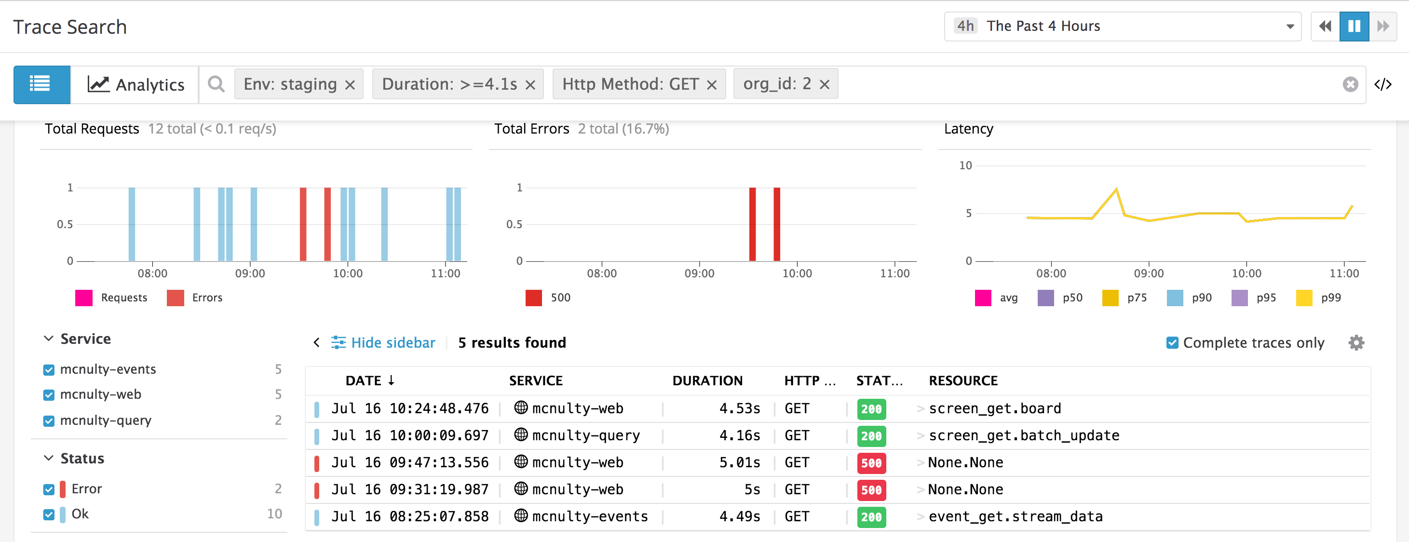Image resolution: width=1409 pixels, height=542 pixels.
Task: Switch to list view mode
Action: click(x=41, y=84)
